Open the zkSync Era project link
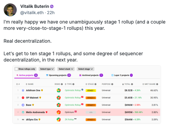Screen dimensions: 174x128 pos(32,120)
